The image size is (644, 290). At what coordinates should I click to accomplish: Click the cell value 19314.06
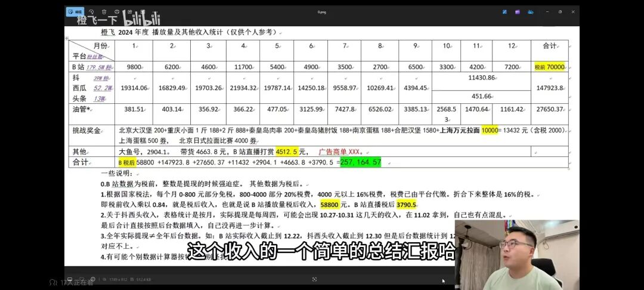[x=134, y=88]
